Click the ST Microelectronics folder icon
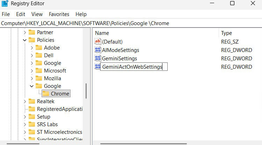Viewport: 262px width, 145px height. tap(32, 132)
